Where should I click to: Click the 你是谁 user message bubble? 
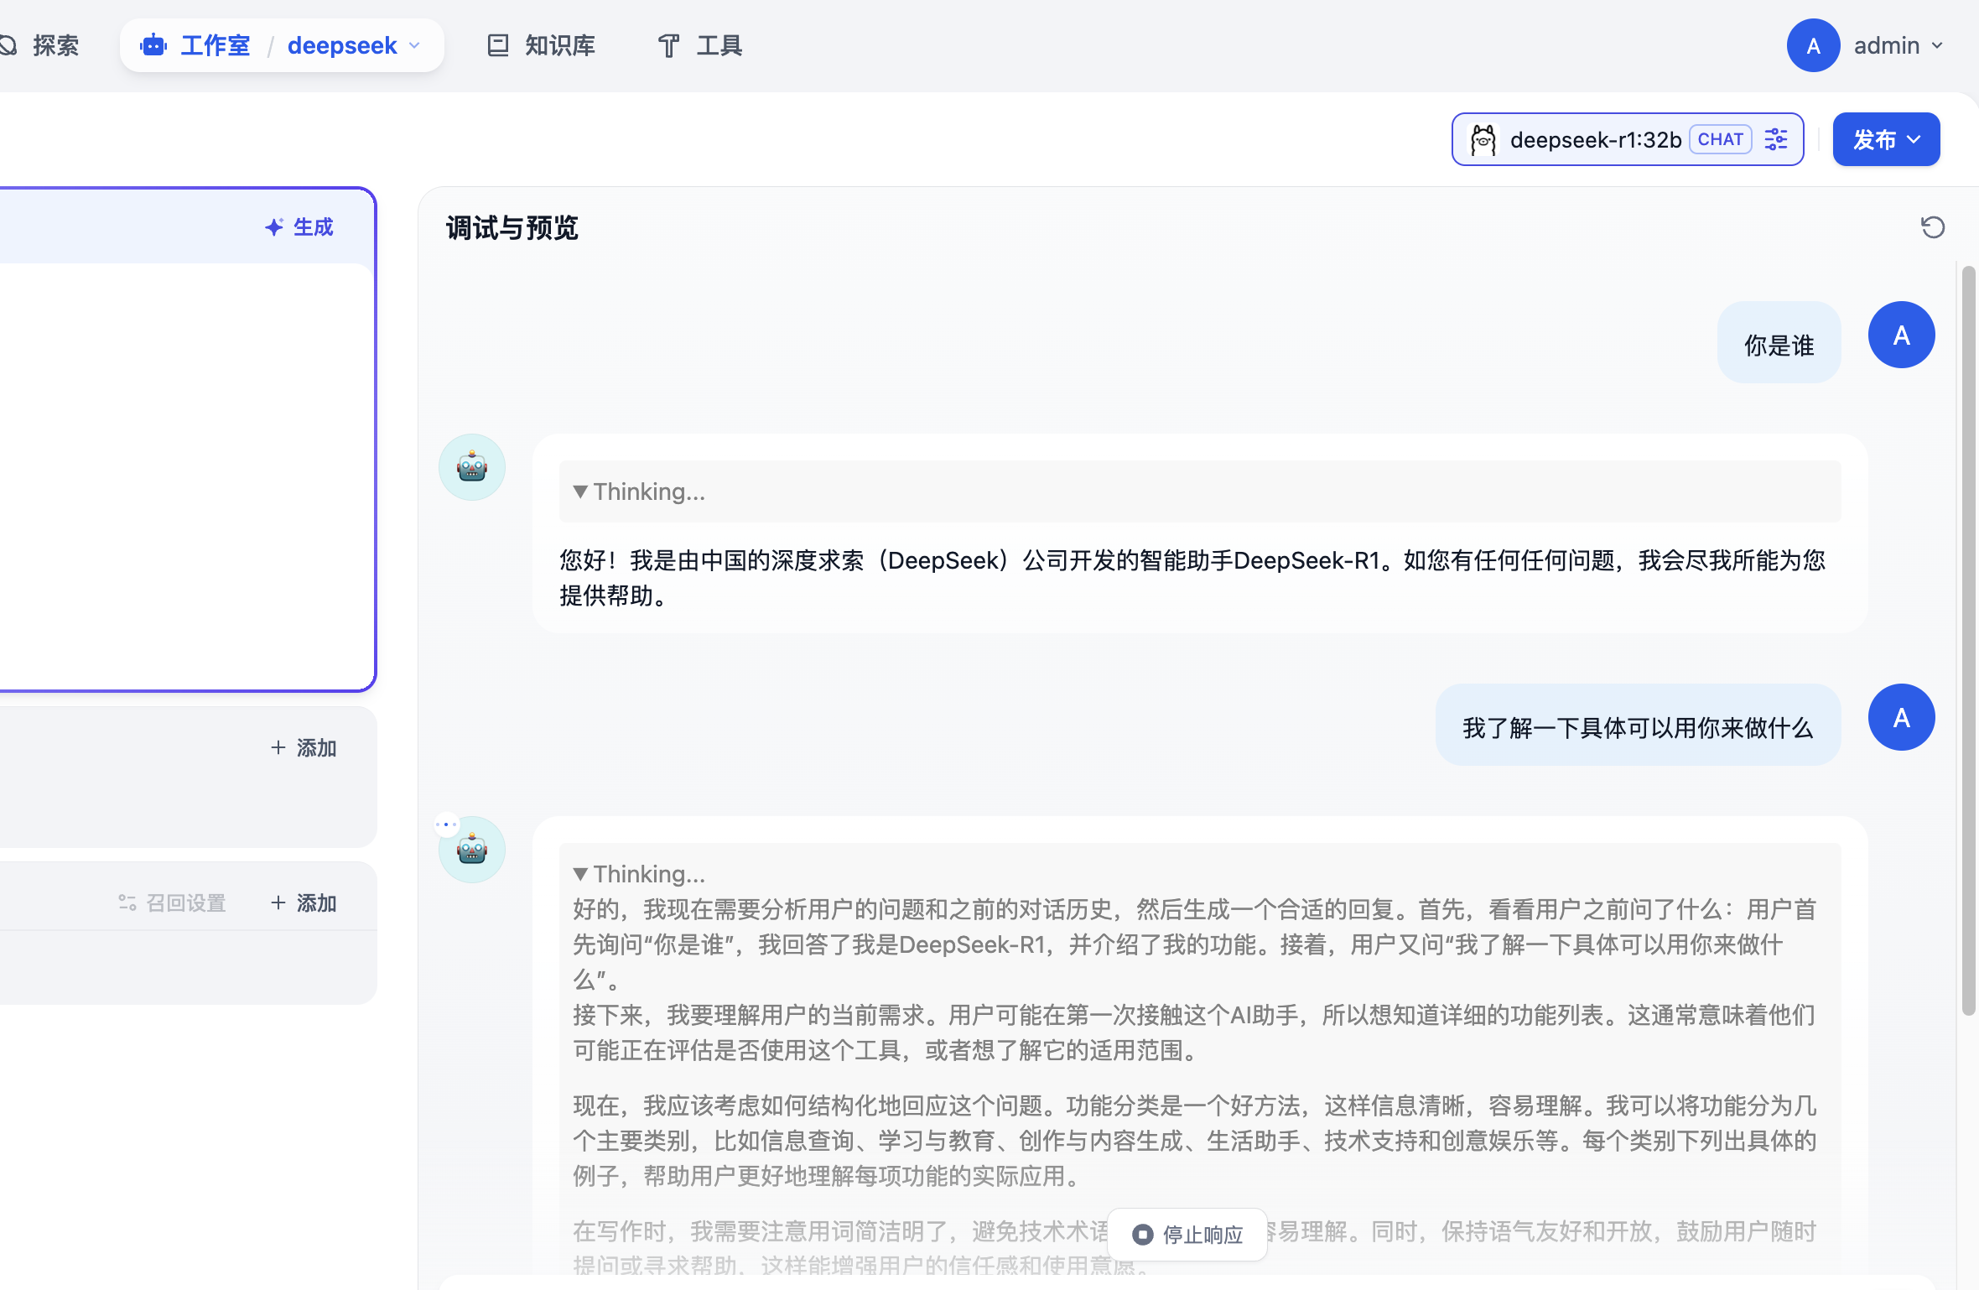(1779, 344)
